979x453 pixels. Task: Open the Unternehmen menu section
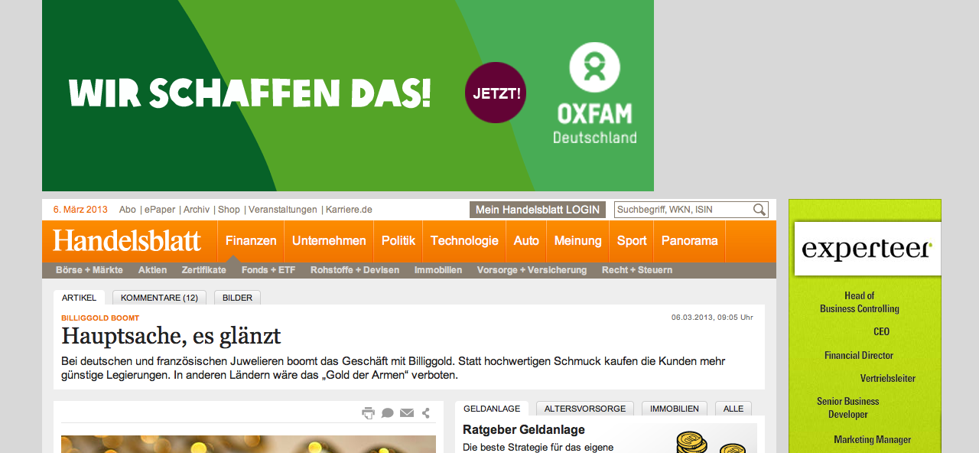[x=329, y=241]
